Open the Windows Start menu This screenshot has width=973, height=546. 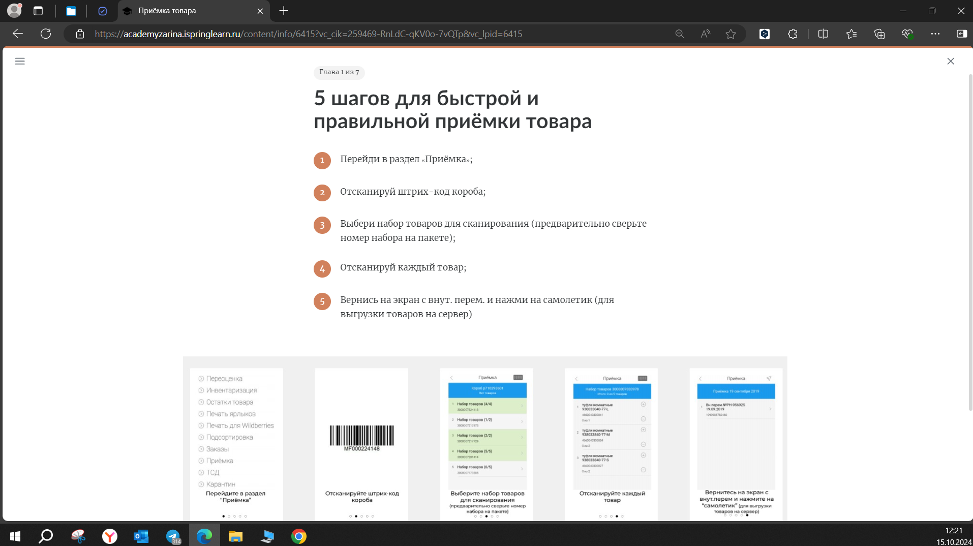[15, 535]
